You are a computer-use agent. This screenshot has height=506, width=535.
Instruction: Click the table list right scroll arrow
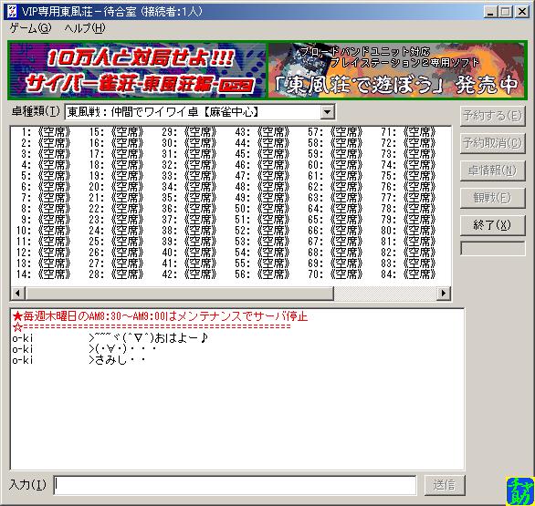(443, 293)
